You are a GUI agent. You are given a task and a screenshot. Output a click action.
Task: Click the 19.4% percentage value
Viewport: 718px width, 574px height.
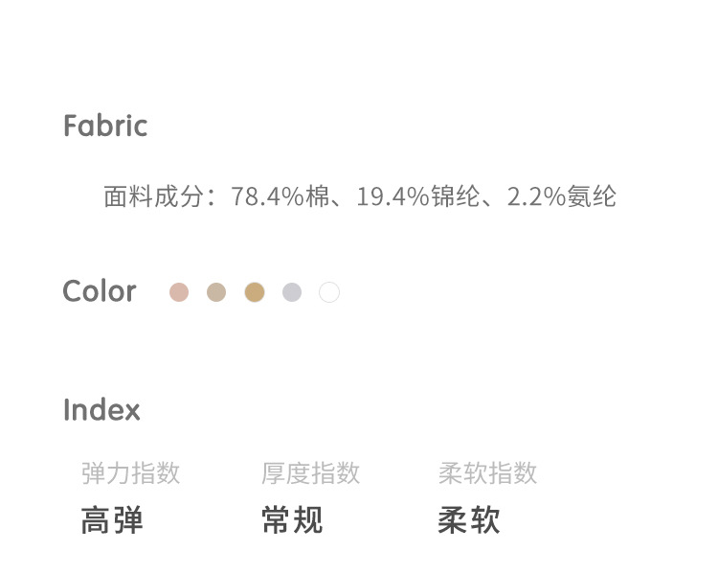(393, 197)
